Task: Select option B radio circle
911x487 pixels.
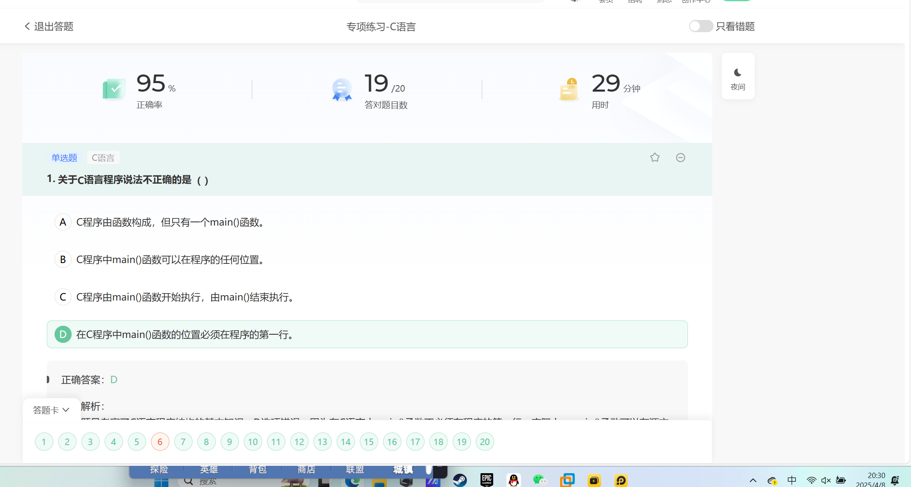Action: click(x=63, y=259)
